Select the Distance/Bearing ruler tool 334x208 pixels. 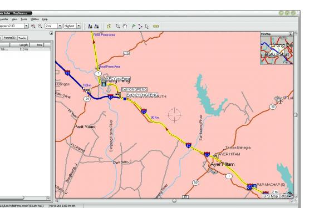click(x=156, y=26)
